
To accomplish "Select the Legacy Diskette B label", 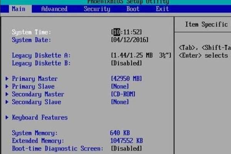I will (x=41, y=63).
